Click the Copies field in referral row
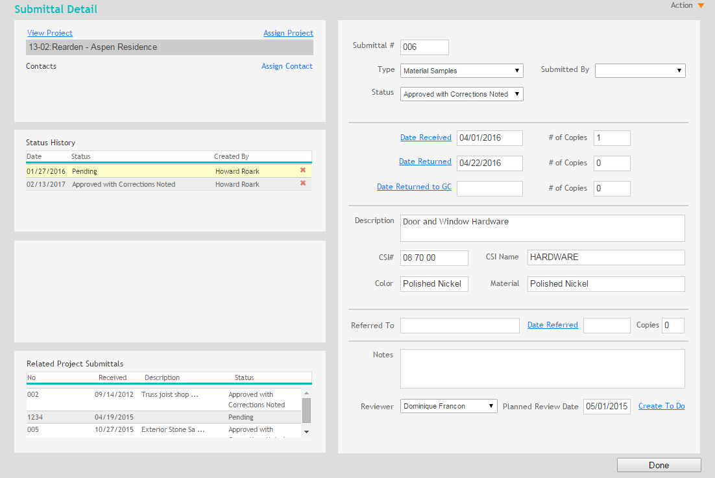The image size is (715, 478). 673,326
